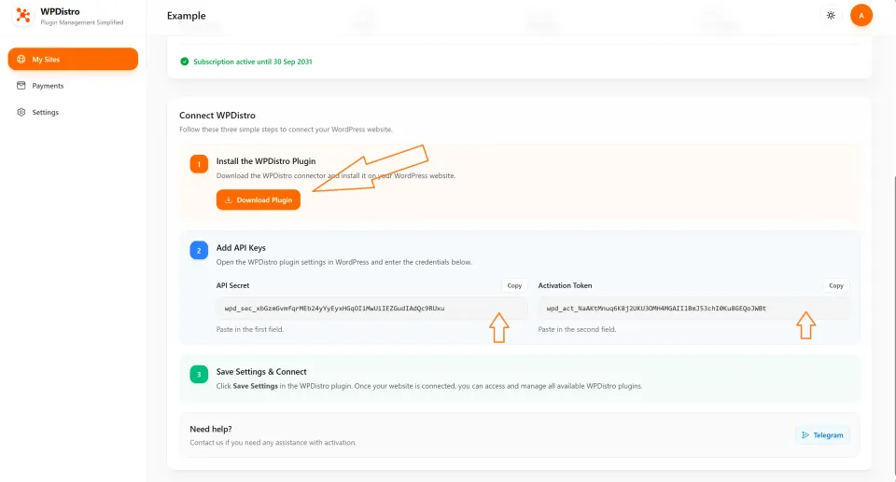Open My Sites in sidebar

(73, 59)
